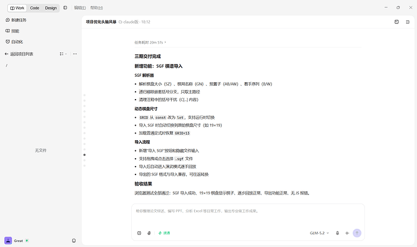This screenshot has width=417, height=247.
Task: Click the bullet starting 新增"导入 SGF"按钮
Action: [169, 151]
